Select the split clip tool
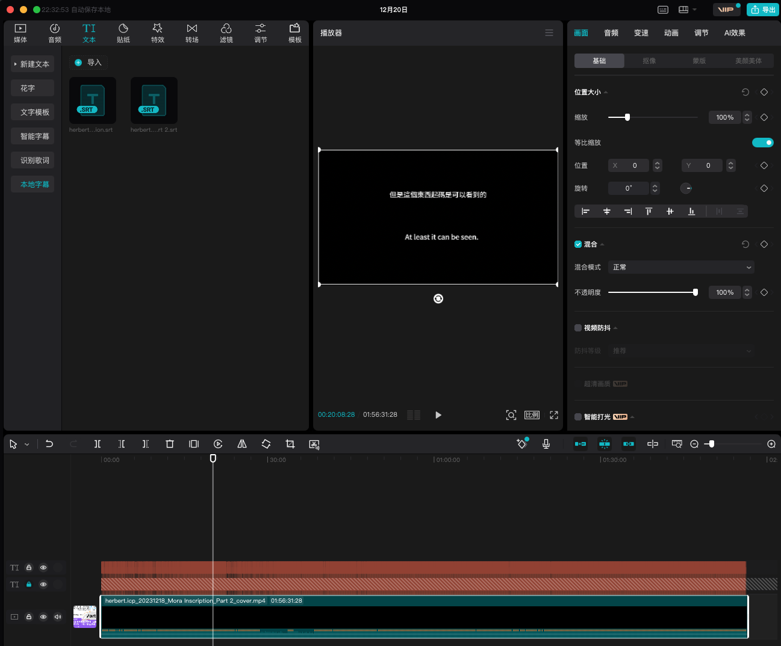The width and height of the screenshot is (781, 646). 98,444
